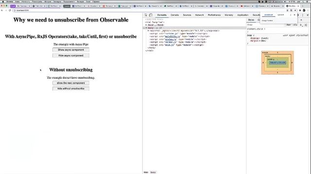
Task: Open the Application tab
Action: tap(243, 15)
